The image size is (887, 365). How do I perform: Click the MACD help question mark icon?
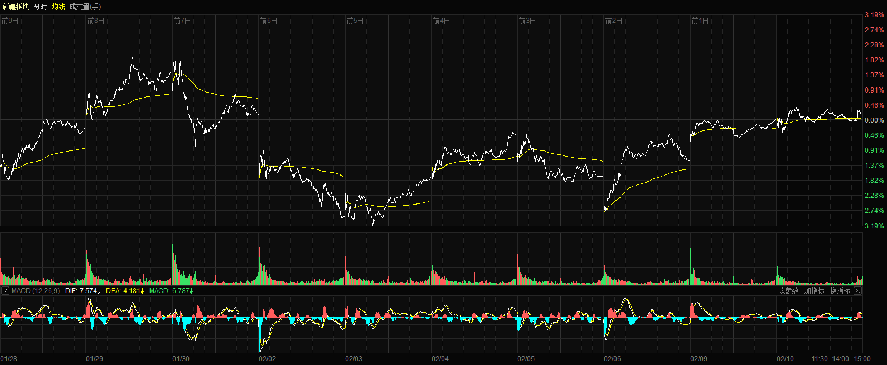[x=6, y=291]
